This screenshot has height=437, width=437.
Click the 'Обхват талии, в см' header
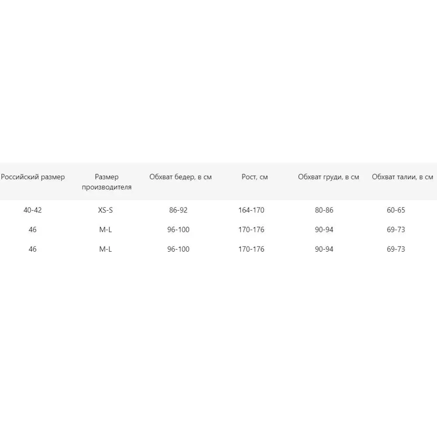pos(402,177)
